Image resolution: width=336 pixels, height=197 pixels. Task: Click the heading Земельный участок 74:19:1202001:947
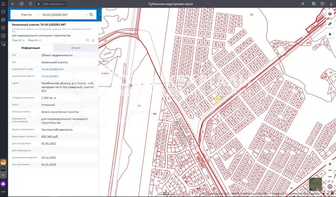pos(39,25)
